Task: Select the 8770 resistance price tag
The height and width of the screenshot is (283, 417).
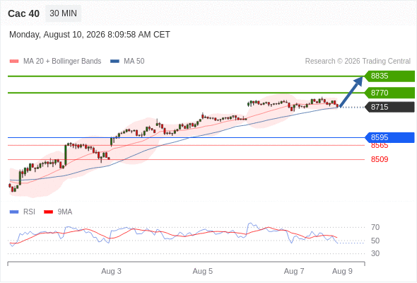Action: coord(389,93)
